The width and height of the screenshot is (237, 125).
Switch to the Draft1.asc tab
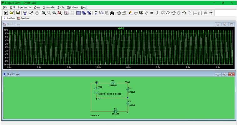click(9, 18)
